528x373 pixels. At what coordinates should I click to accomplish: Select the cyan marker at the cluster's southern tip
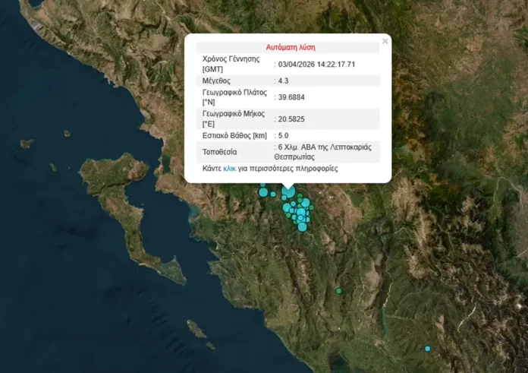tap(303, 226)
